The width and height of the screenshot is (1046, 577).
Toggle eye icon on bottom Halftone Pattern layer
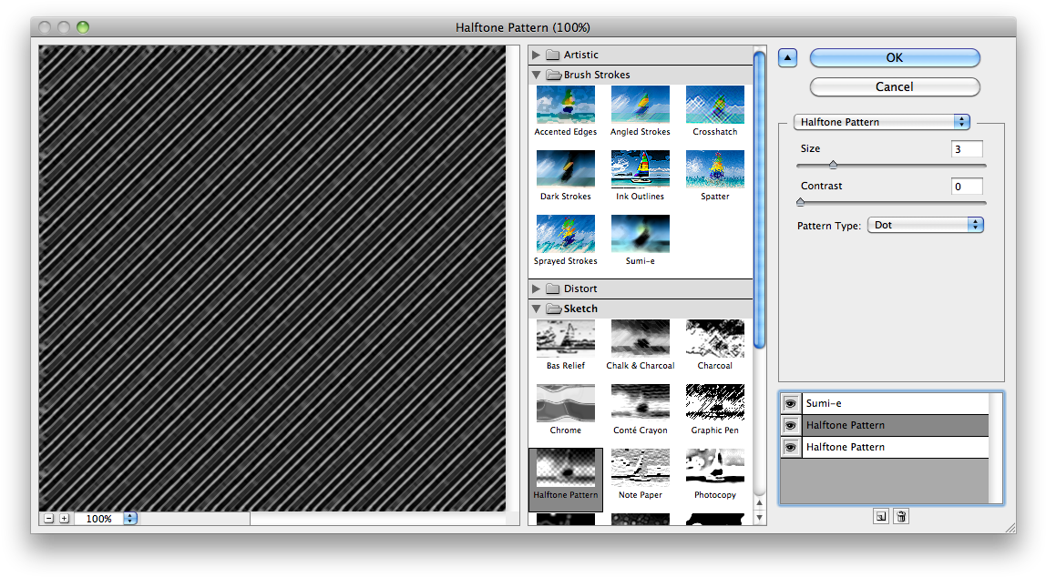pyautogui.click(x=790, y=447)
